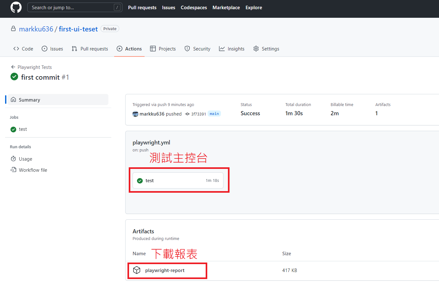
Task: Click the Workflow file icon in sidebar
Action: pyautogui.click(x=13, y=170)
